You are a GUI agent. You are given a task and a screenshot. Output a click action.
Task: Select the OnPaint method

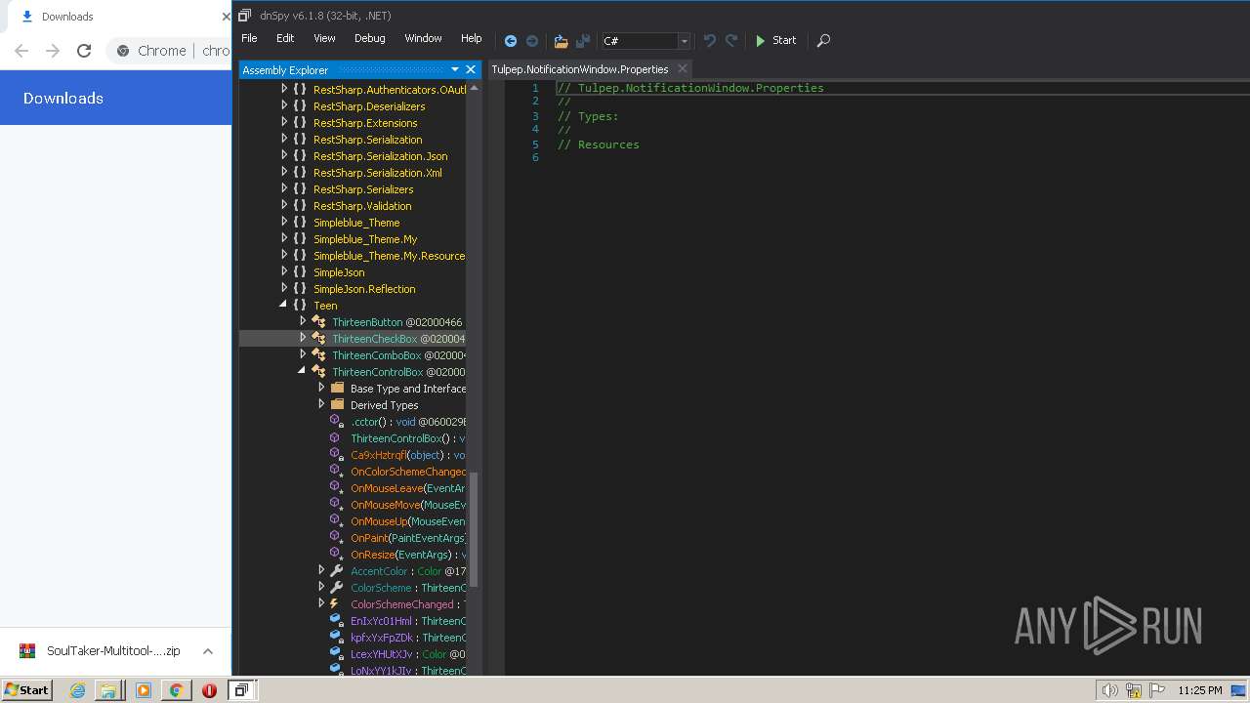369,538
